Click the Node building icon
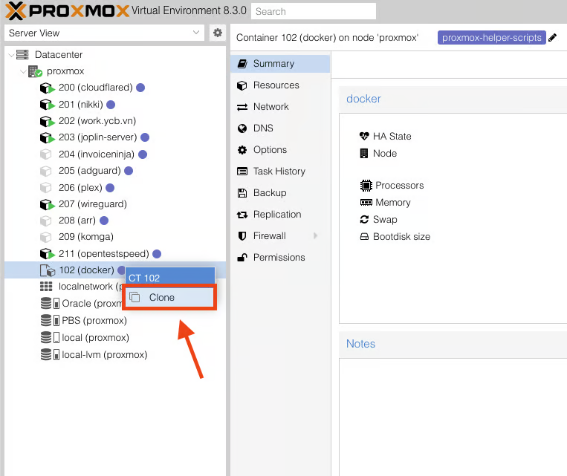 click(x=364, y=154)
